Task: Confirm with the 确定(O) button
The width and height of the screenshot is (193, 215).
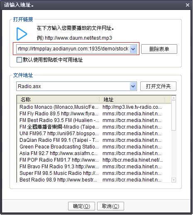Action: (81, 206)
